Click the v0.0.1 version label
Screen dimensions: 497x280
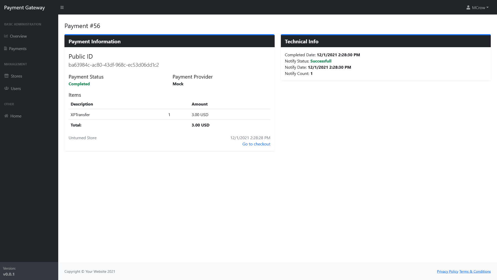(x=9, y=274)
